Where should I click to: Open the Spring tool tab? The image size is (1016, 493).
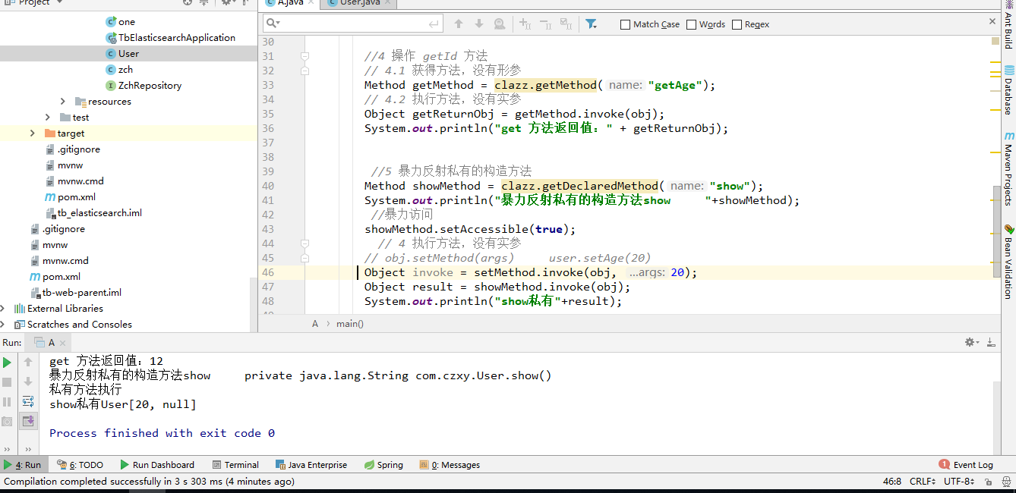click(x=383, y=465)
